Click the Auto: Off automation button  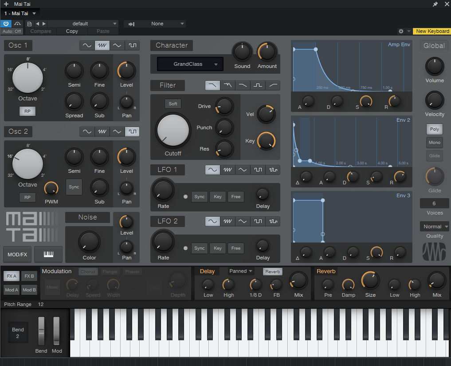(12, 31)
